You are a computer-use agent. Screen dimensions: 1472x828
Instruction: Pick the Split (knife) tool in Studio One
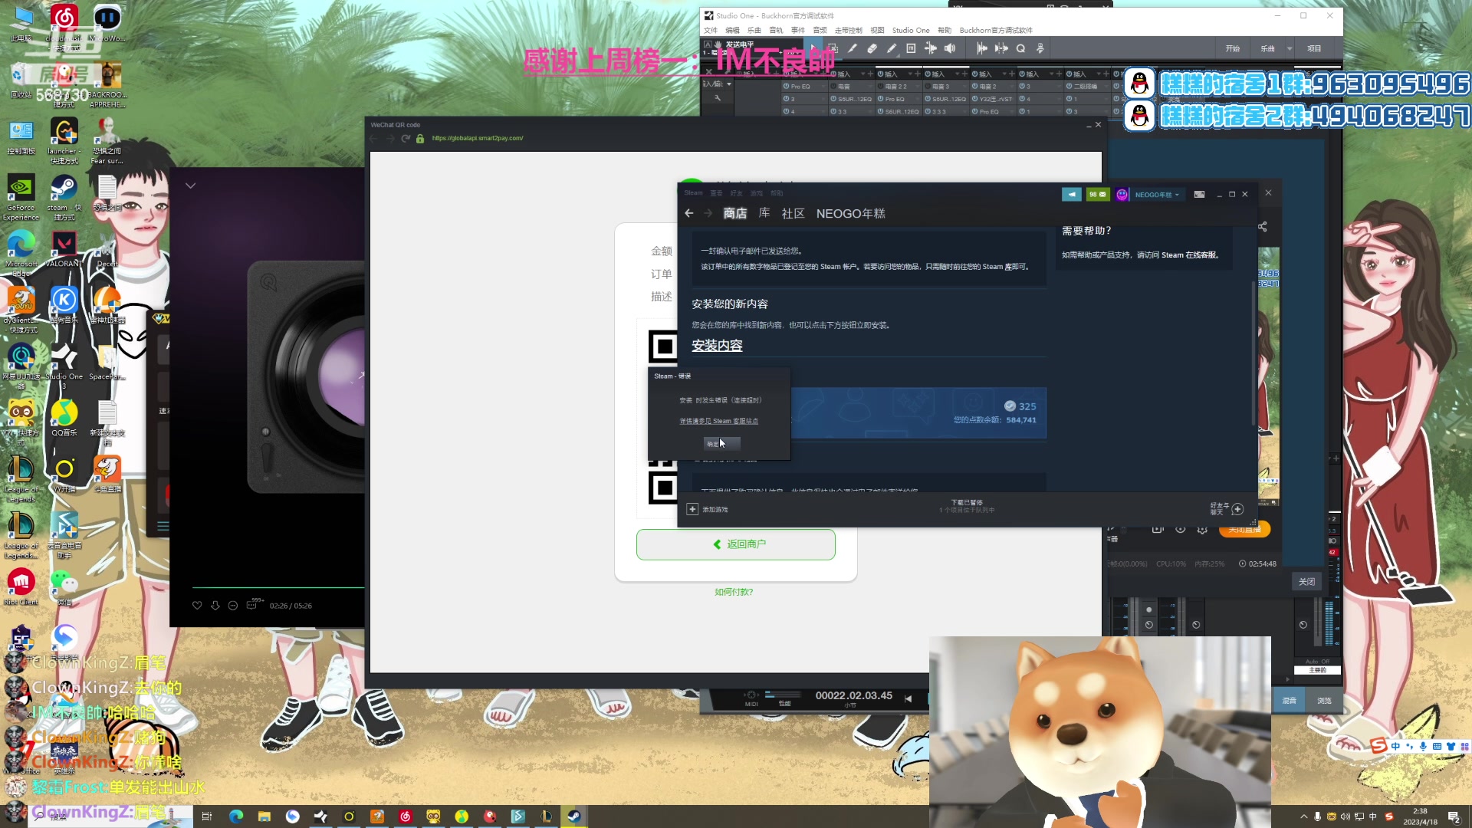(852, 48)
